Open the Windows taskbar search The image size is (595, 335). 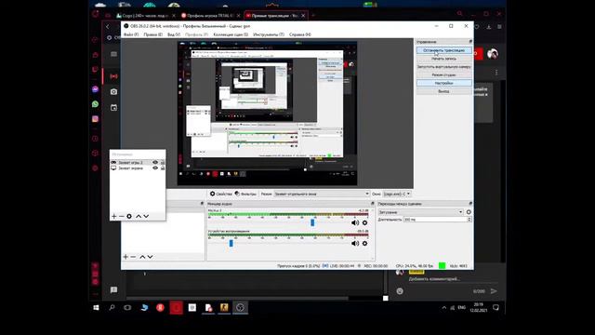tap(112, 308)
